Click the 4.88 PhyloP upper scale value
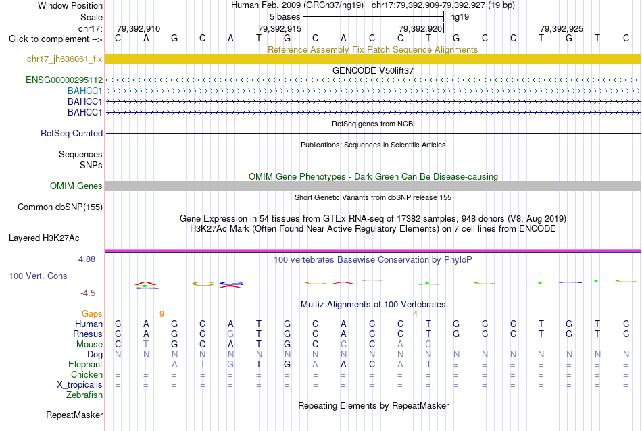The height and width of the screenshot is (431, 642). pos(87,259)
